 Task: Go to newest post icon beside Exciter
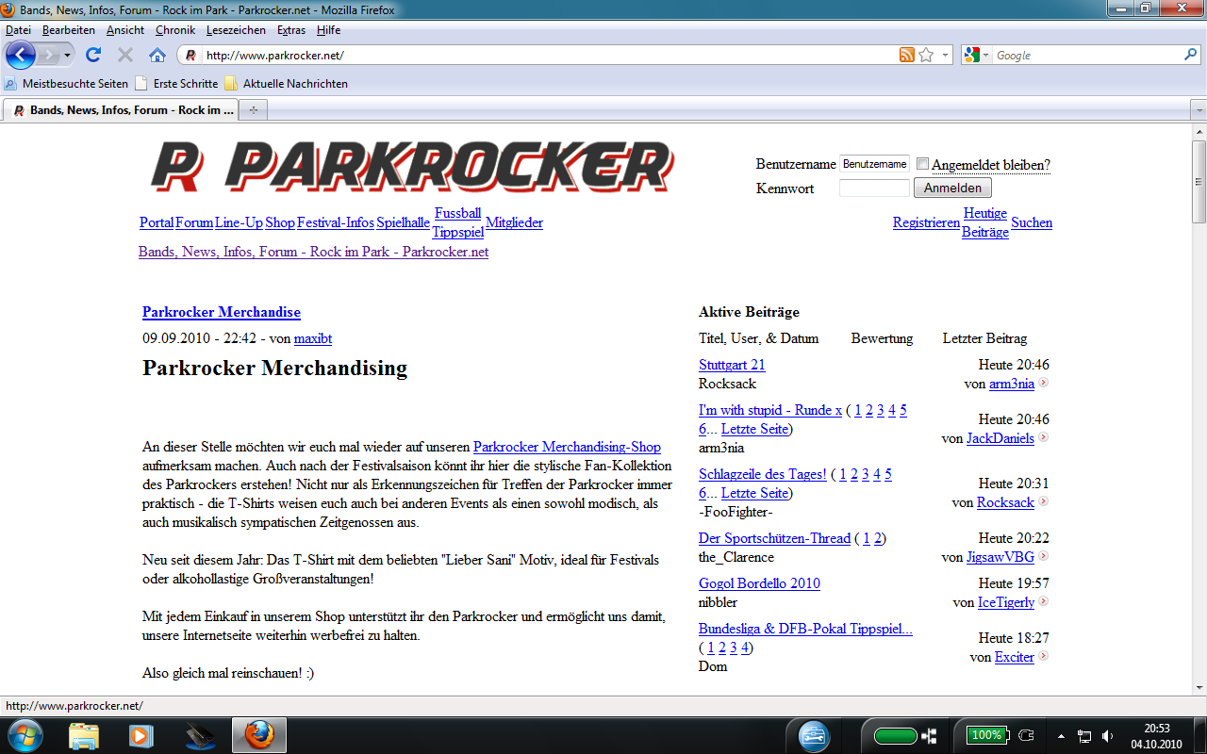point(1044,657)
